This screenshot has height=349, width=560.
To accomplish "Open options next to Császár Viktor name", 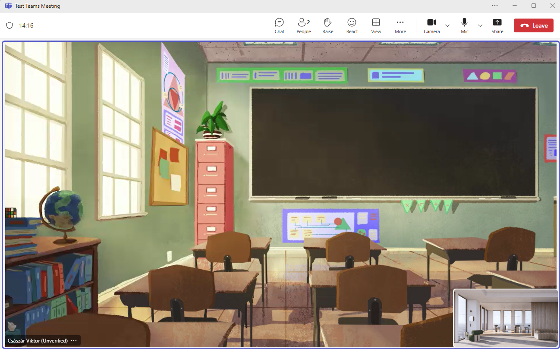I will coord(74,340).
